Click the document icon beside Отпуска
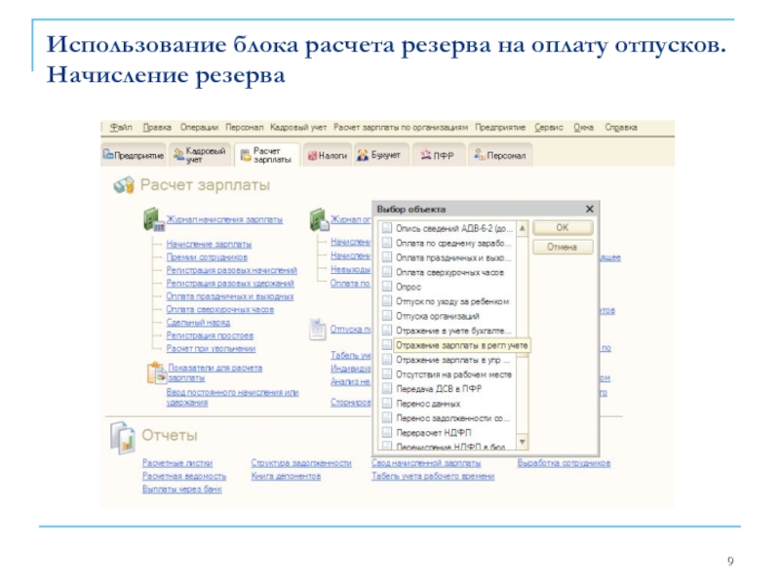The image size is (780, 585). pos(317,330)
